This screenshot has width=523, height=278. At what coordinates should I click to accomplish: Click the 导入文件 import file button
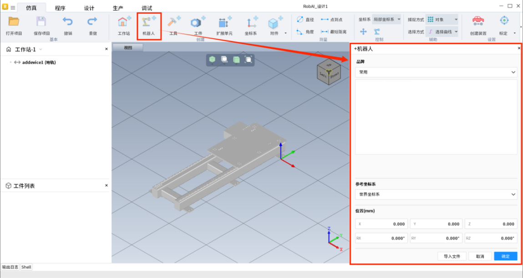point(452,256)
